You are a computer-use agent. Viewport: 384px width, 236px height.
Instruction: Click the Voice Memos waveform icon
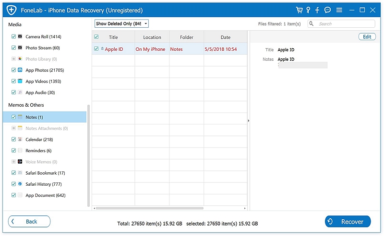(20, 162)
